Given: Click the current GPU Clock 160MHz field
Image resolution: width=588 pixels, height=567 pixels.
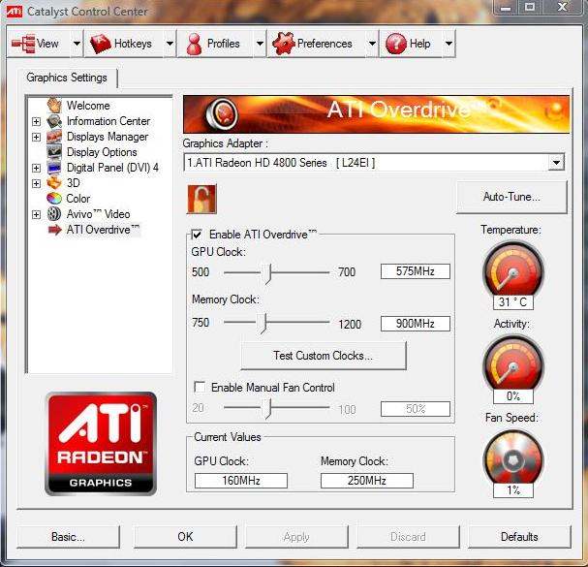Looking at the screenshot, I should pos(241,481).
